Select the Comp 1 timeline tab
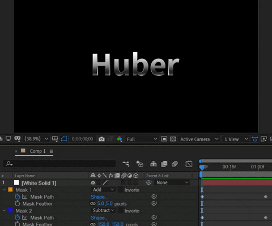 click(x=37, y=151)
